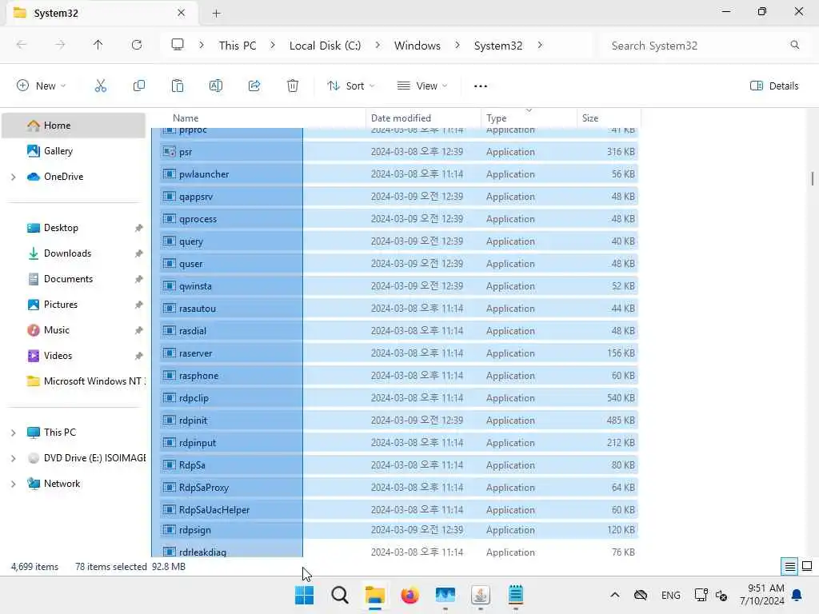Screen dimensions: 819x614
Task: Click the Delete trash can icon
Action: (x=293, y=86)
